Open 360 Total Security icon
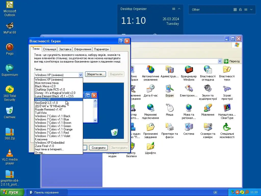The width and height of the screenshot is (261, 196). point(10,93)
